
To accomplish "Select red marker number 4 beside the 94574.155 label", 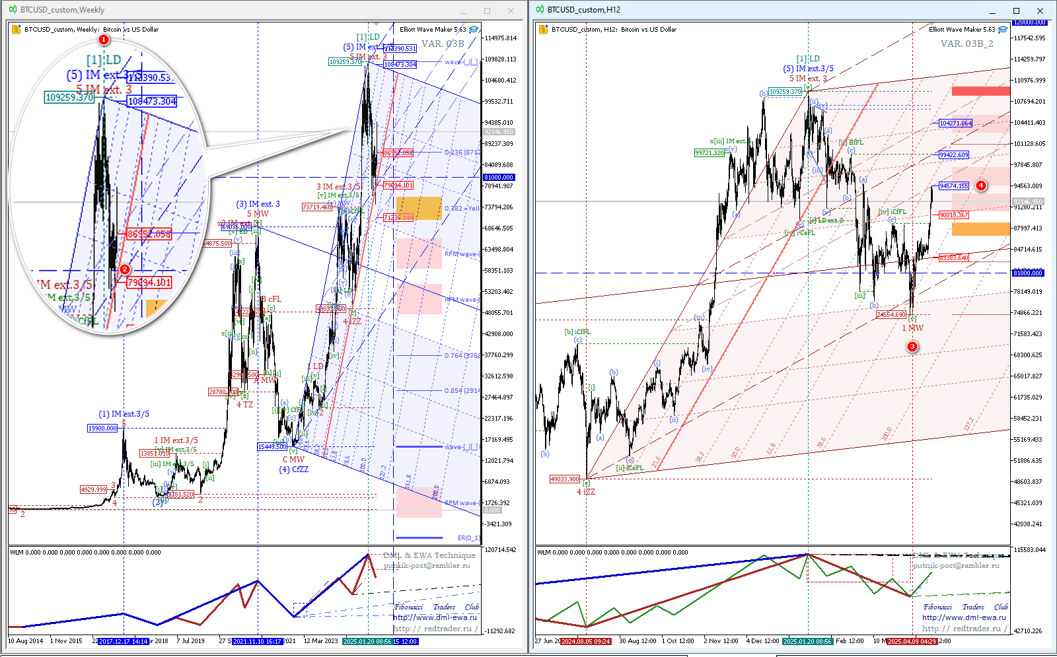I will coord(981,186).
